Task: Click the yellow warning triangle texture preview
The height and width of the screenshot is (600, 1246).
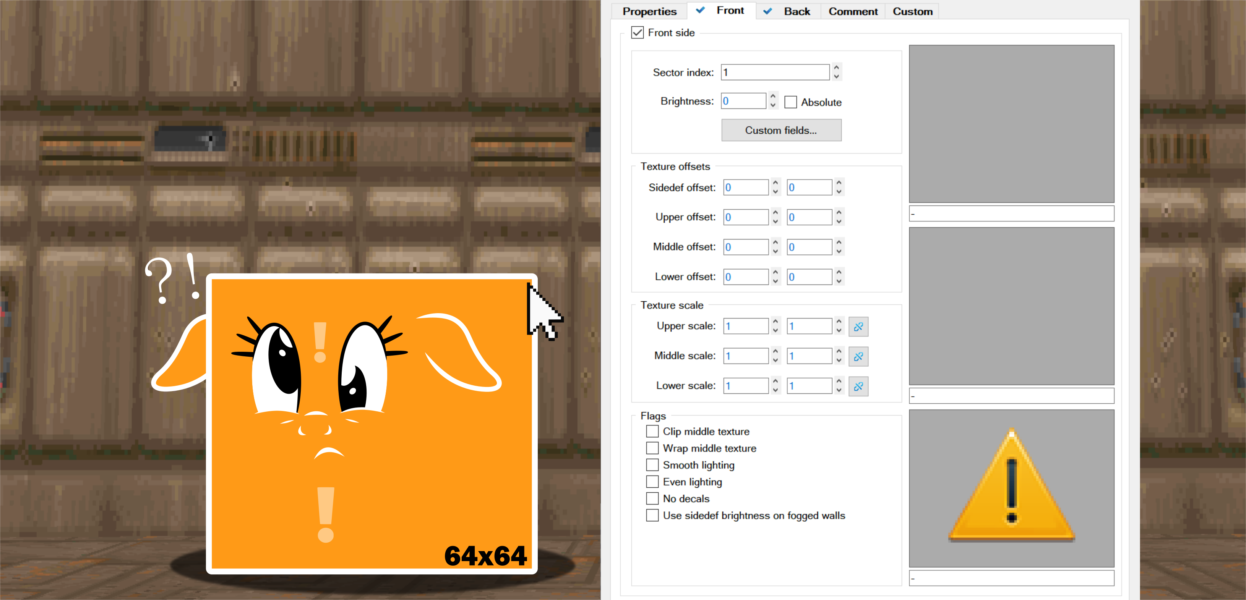Action: [x=1011, y=488]
